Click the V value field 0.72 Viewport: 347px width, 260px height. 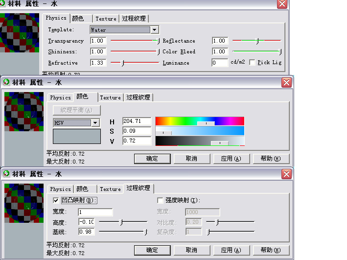tap(137, 141)
